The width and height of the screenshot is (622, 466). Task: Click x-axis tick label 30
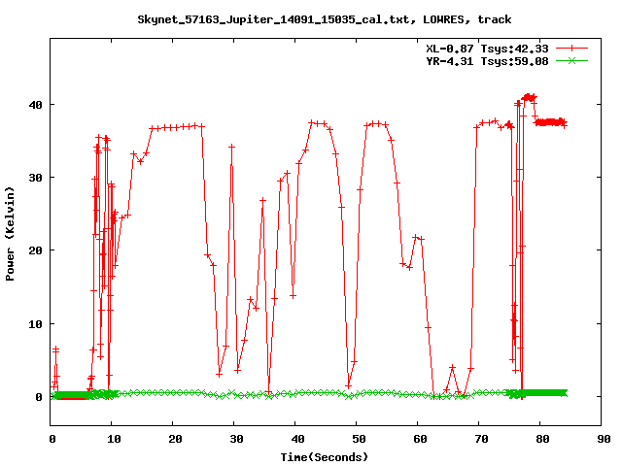[236, 439]
